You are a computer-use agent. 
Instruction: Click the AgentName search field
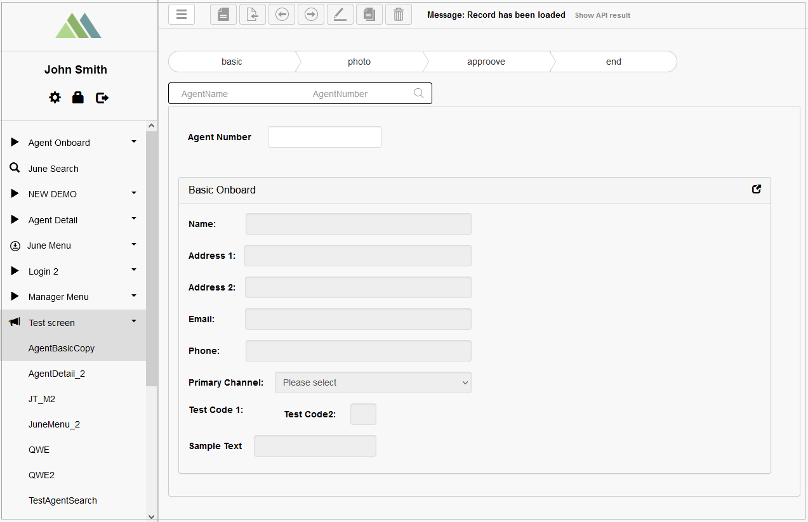pos(235,94)
